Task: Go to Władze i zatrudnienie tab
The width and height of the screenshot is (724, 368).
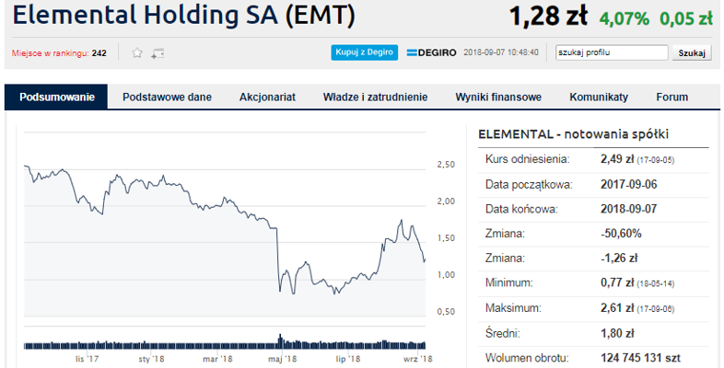Action: pyautogui.click(x=375, y=97)
